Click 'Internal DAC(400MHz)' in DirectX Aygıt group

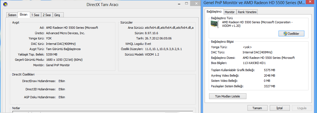pos(61,44)
